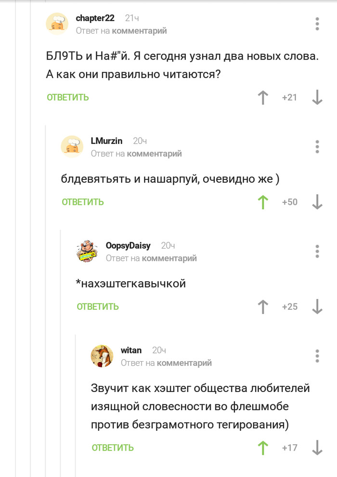The height and width of the screenshot is (477, 337).
Task: Click witan's avatar thumbnail
Action: point(102,356)
